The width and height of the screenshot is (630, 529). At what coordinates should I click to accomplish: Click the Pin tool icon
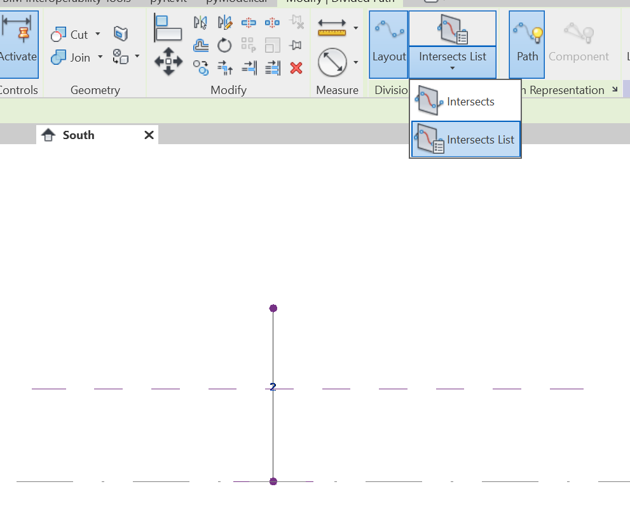(x=296, y=45)
